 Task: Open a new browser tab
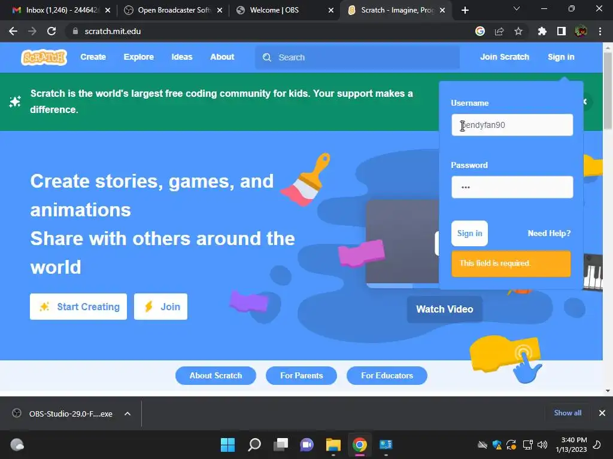click(x=465, y=10)
